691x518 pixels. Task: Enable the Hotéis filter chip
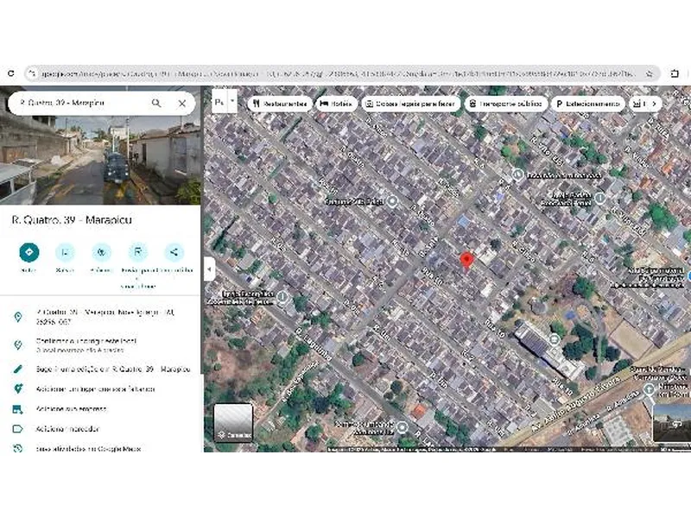(x=335, y=103)
